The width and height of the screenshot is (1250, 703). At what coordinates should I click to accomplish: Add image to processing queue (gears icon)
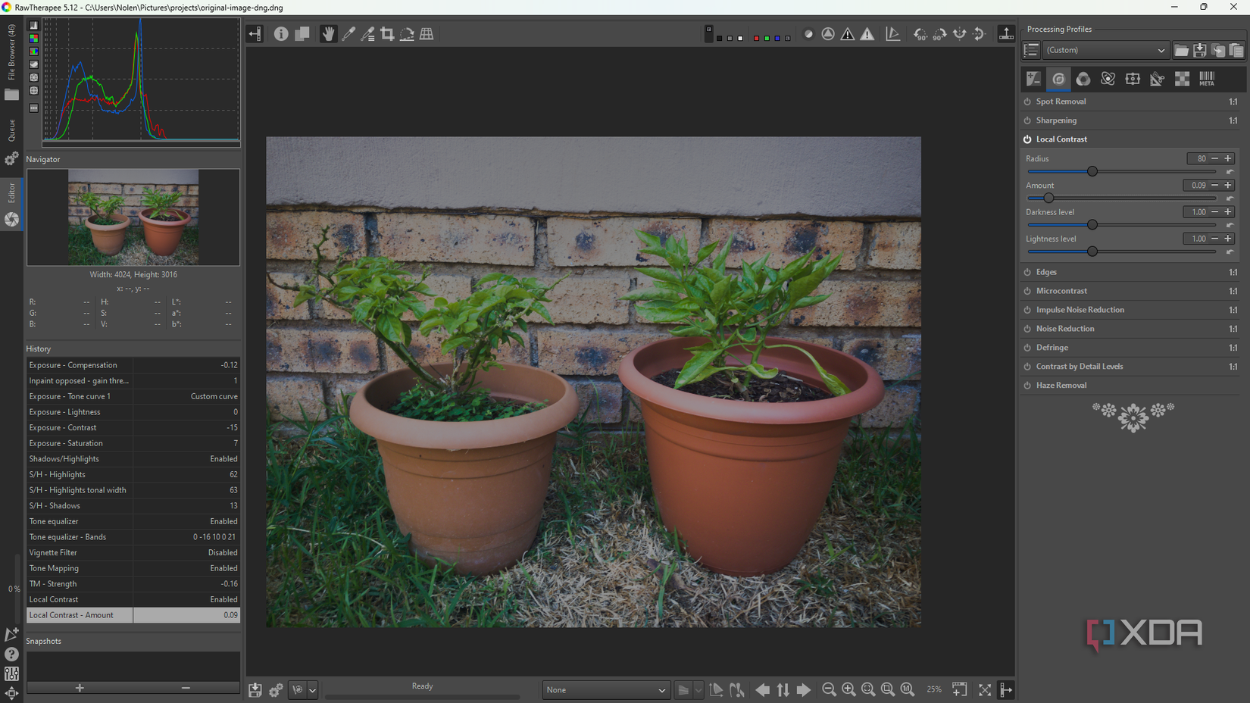click(x=276, y=689)
